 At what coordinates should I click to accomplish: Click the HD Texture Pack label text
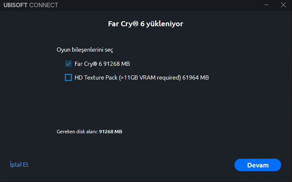coord(96,77)
